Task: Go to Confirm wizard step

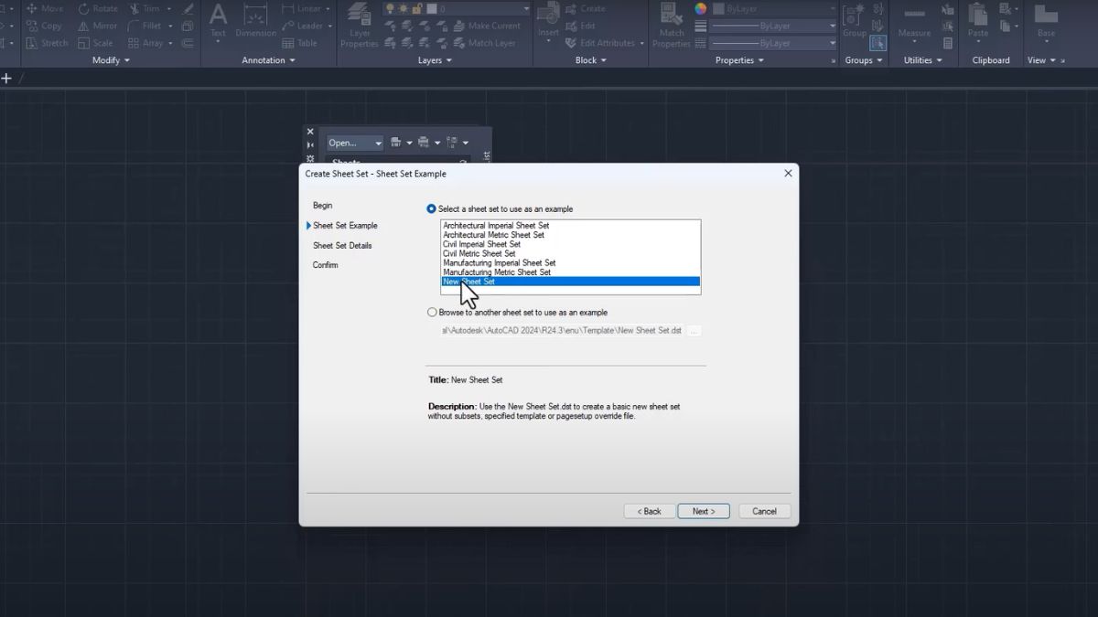Action: click(x=326, y=265)
